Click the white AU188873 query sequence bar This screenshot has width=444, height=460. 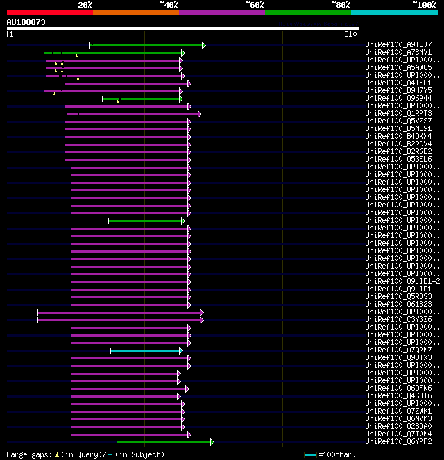pos(183,28)
